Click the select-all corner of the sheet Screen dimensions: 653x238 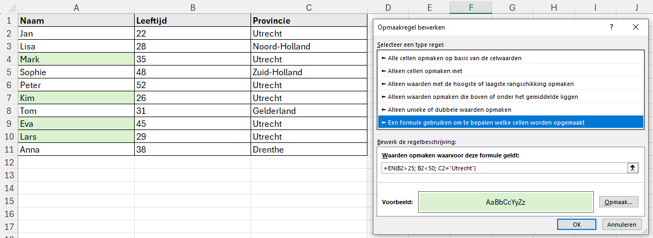(9, 7)
